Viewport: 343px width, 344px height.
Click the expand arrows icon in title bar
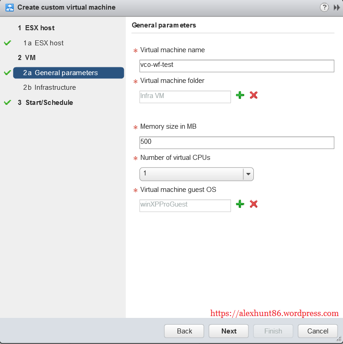coord(337,7)
